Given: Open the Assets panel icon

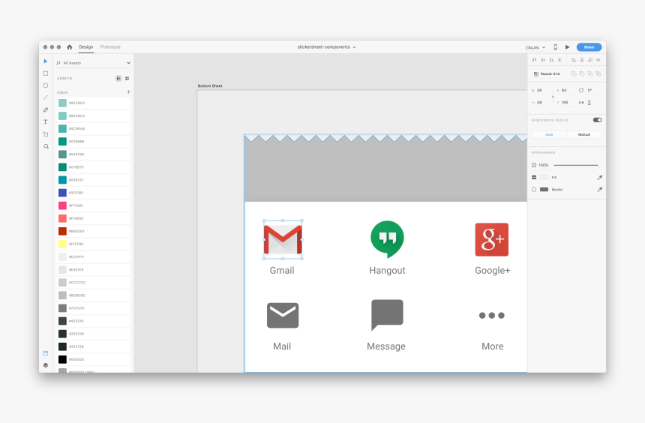Looking at the screenshot, I should (x=46, y=353).
